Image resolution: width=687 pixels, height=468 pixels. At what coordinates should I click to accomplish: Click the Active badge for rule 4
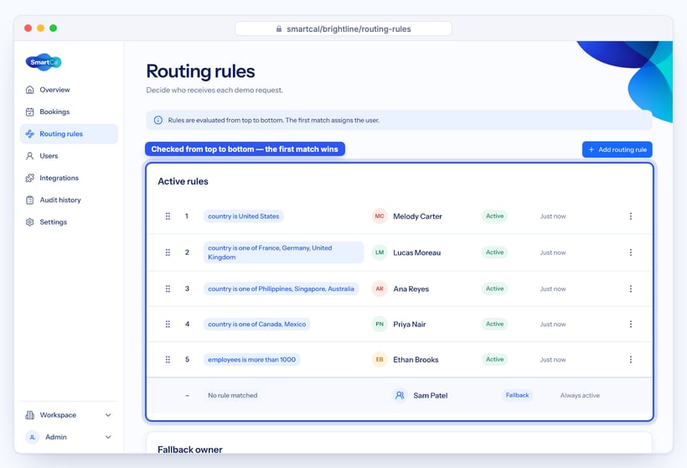point(494,324)
